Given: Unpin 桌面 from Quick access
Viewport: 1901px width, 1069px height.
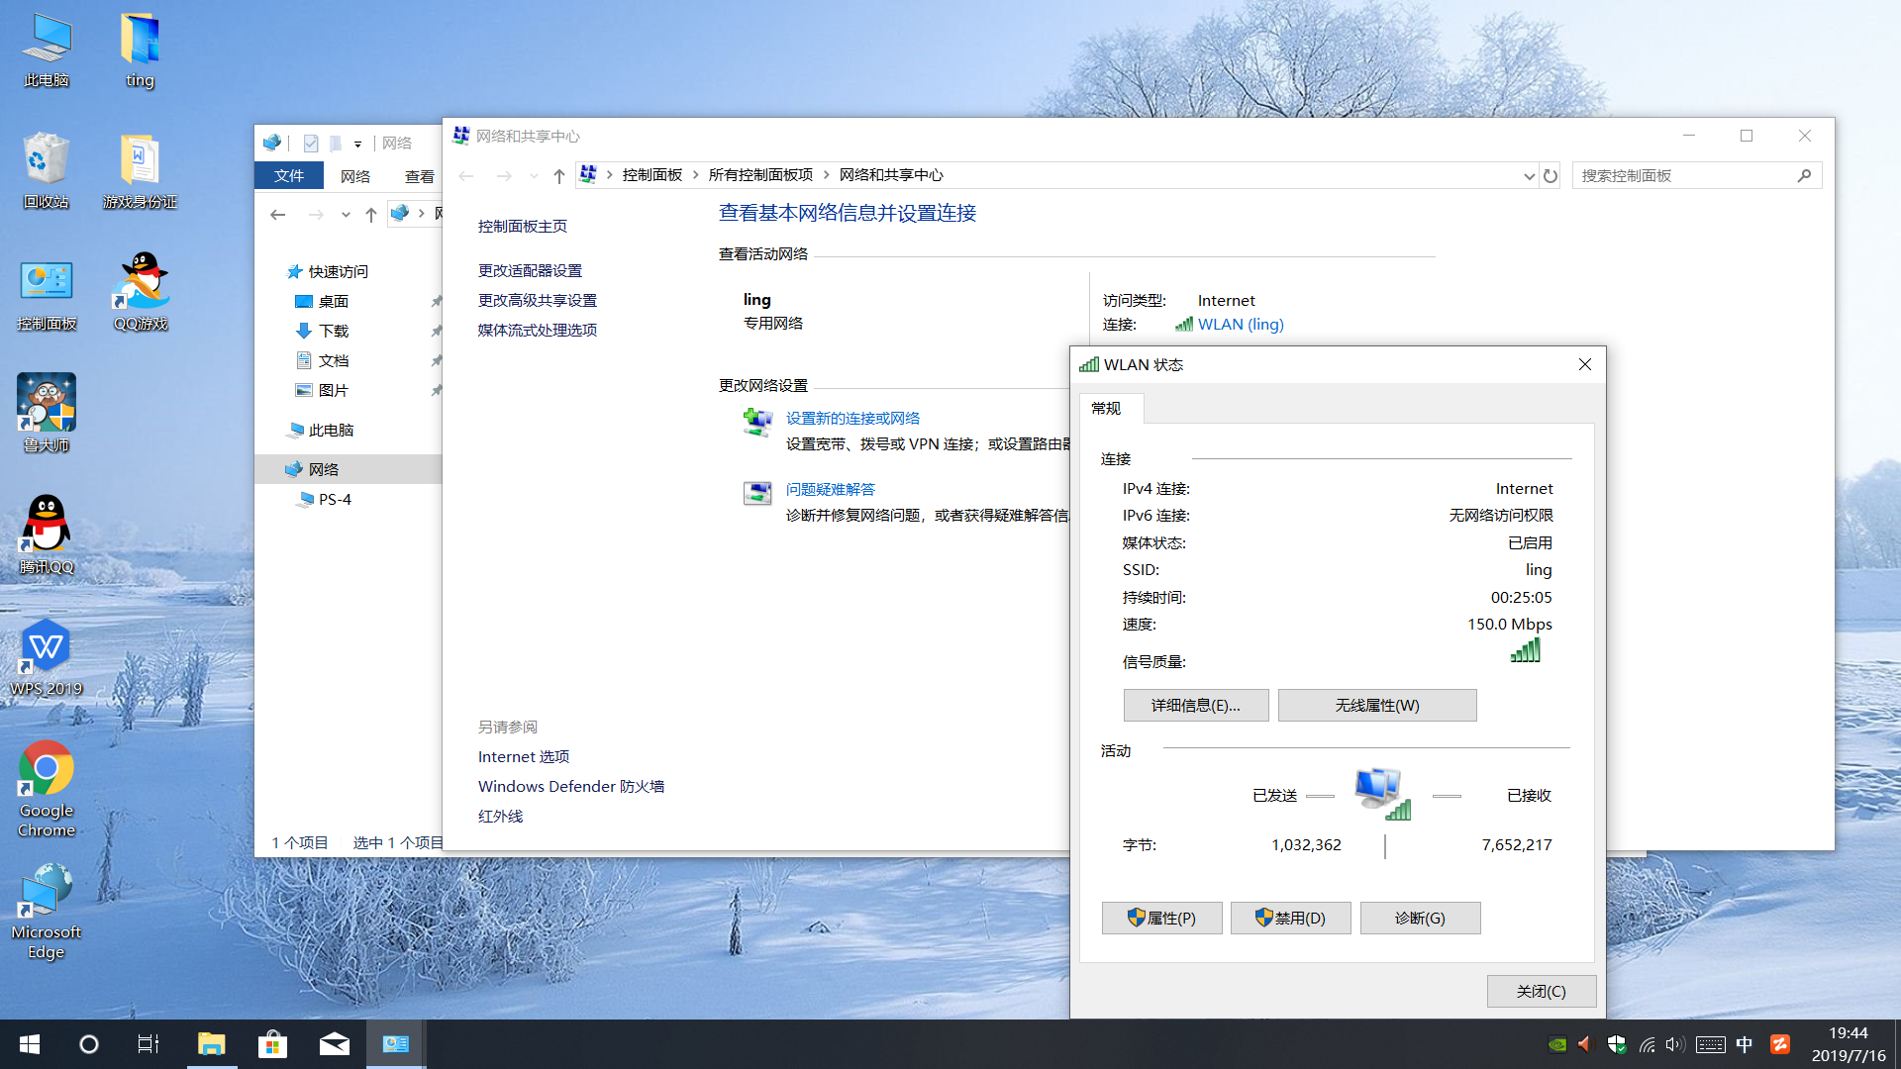Looking at the screenshot, I should click(x=436, y=301).
